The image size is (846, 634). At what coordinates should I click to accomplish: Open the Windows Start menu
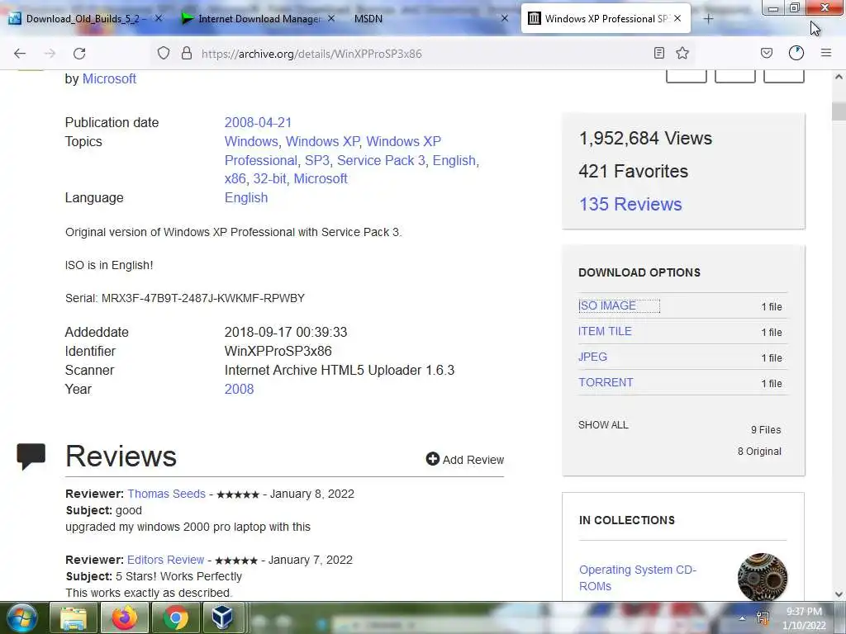[21, 617]
